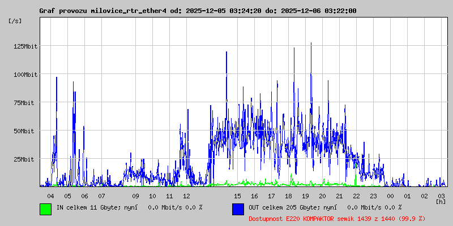Select the '50Mbit' y-axis label
The image size is (453, 226).
pos(24,131)
